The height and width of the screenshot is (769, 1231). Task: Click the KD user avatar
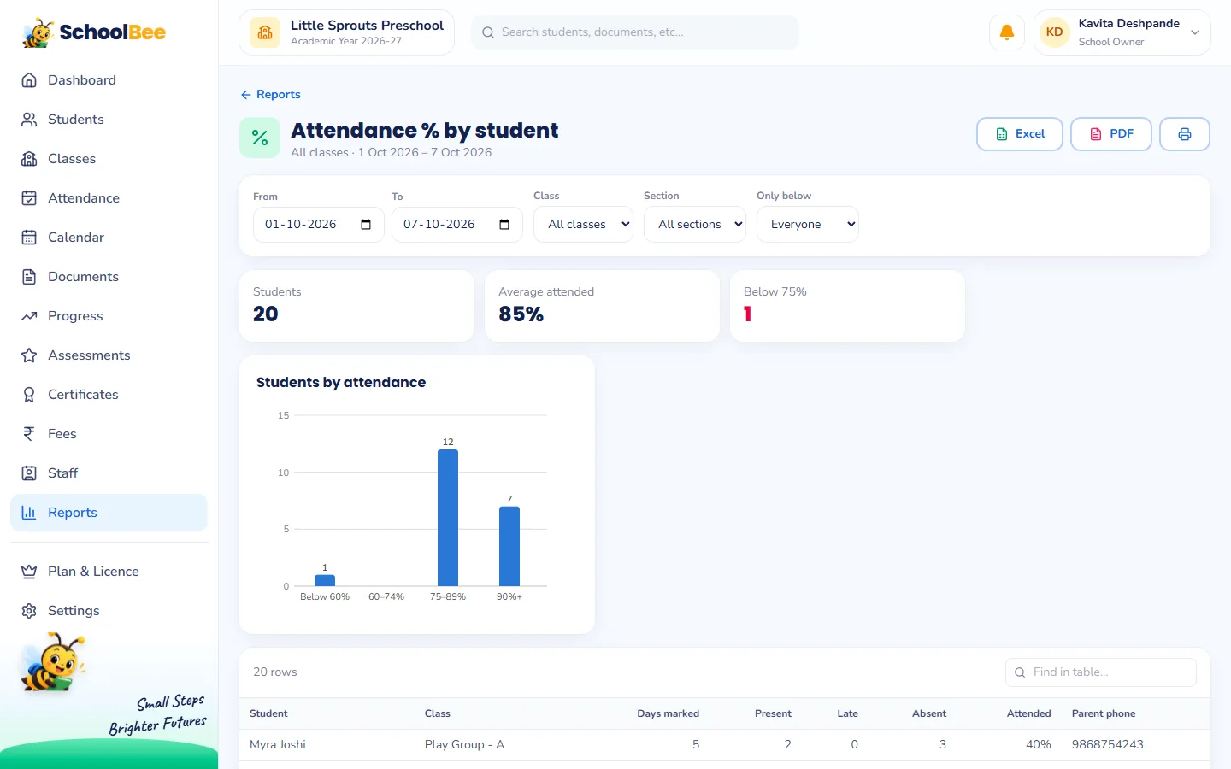1055,32
